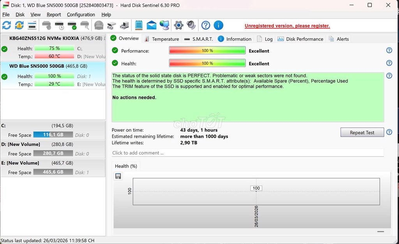Click the question mark help toolbar icon
The image size is (399, 244).
click(206, 25)
